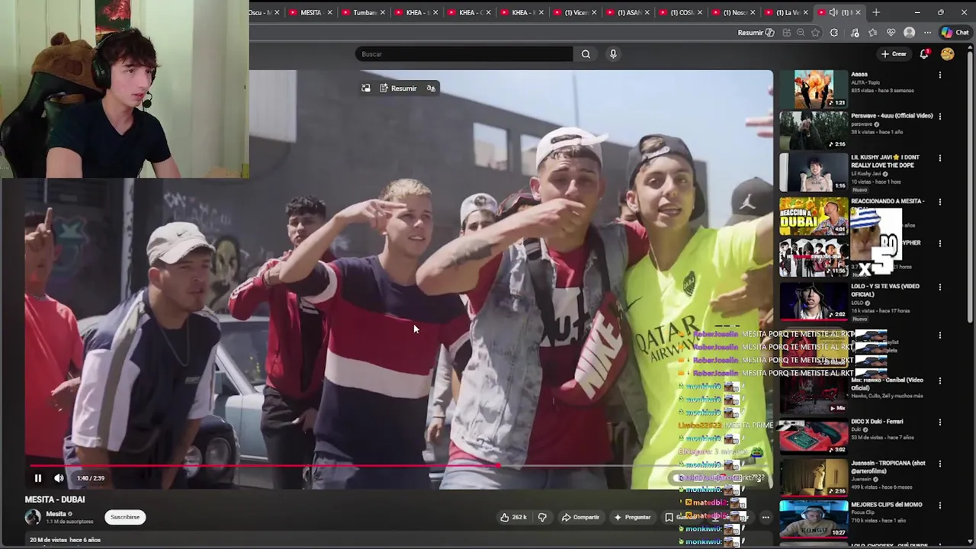
Task: Dislike the video with thumbs down
Action: (x=542, y=517)
